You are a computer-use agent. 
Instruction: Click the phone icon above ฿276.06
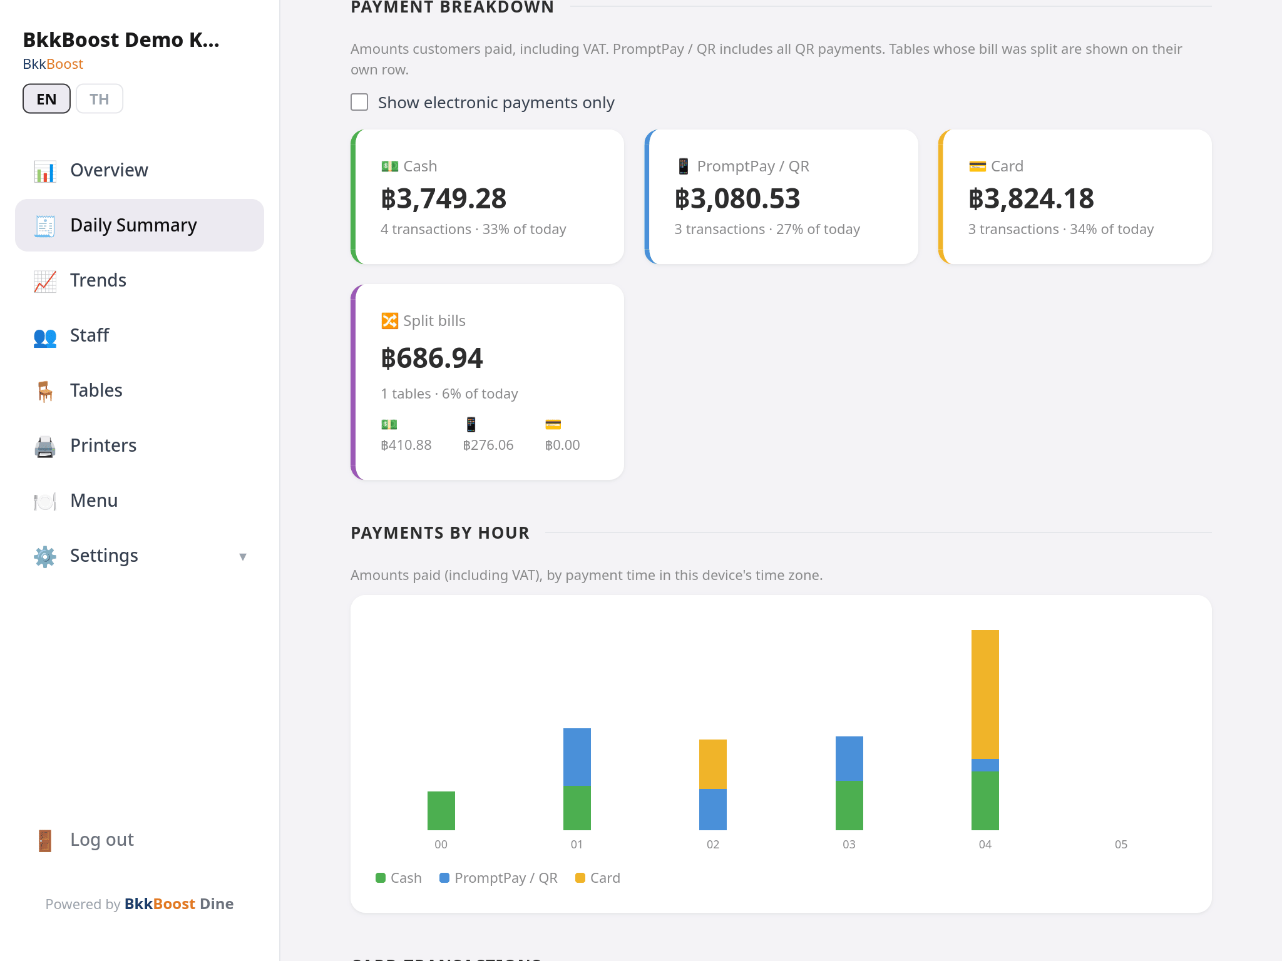[x=471, y=424]
